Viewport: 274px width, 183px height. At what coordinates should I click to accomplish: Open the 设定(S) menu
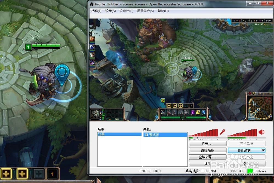(x=110, y=11)
